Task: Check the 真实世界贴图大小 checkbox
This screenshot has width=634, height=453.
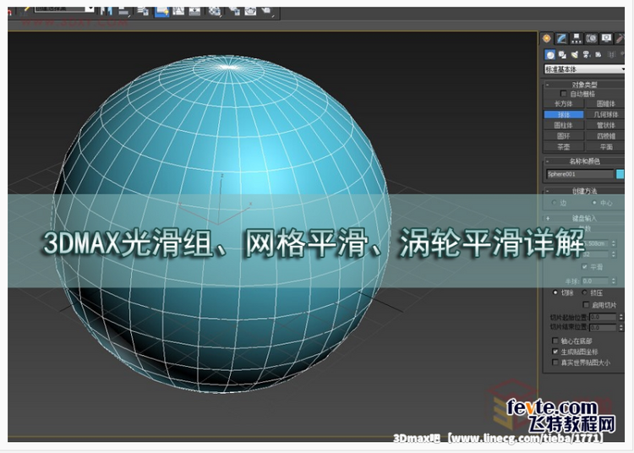Action: pyautogui.click(x=555, y=363)
